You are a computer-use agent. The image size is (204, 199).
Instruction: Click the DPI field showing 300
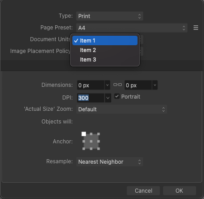90,98
